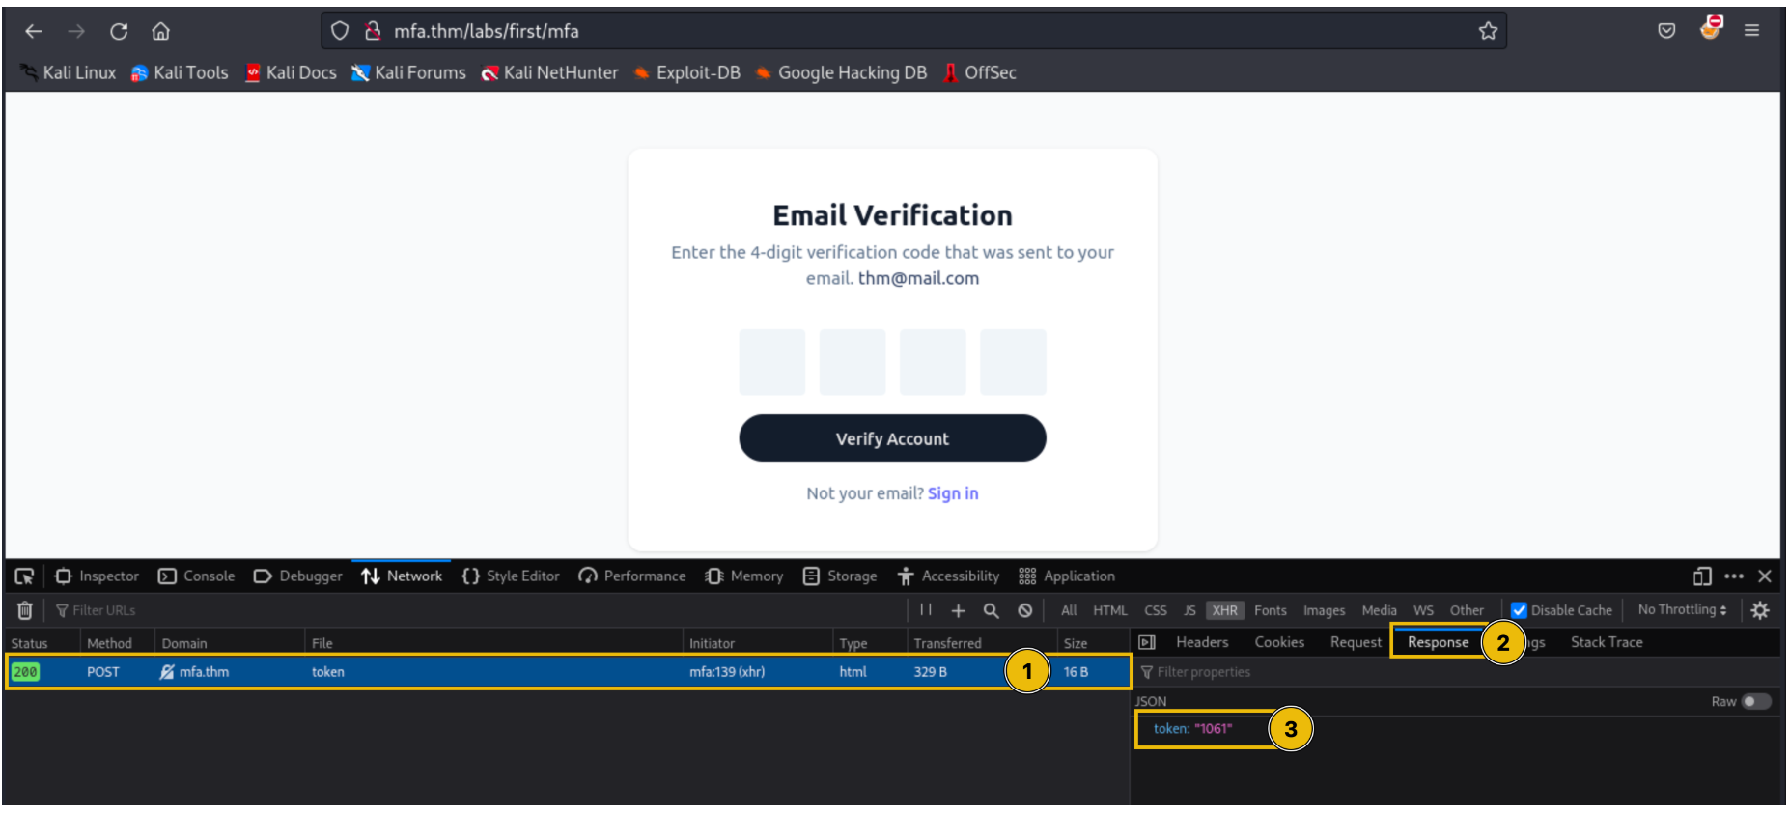
Task: Pick an element with the DevTools picker icon
Action: (24, 576)
